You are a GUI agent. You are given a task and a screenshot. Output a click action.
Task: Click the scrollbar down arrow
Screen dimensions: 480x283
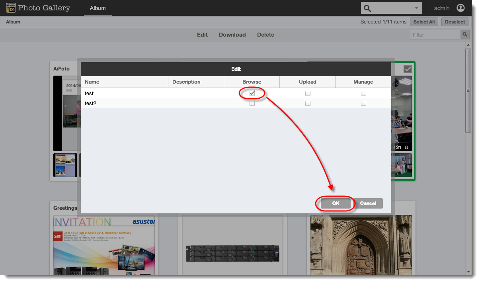tap(468, 272)
